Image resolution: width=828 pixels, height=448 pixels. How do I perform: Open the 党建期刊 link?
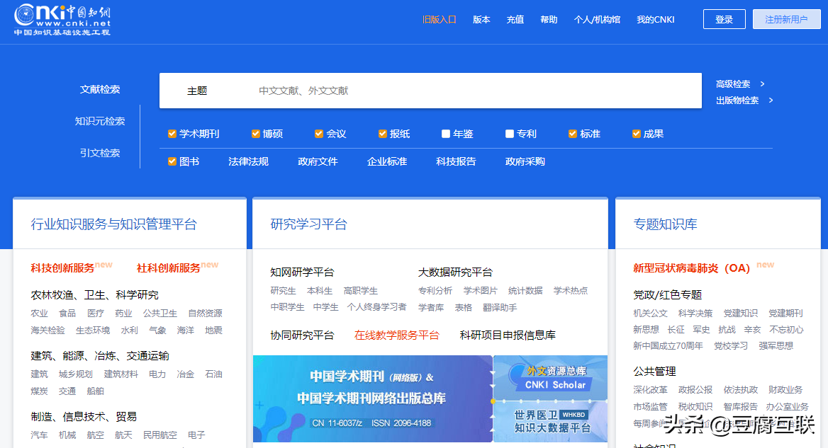(785, 313)
